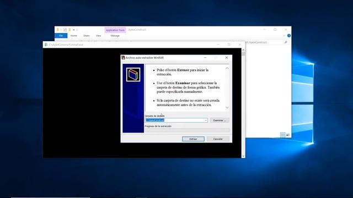This screenshot has width=353, height=198.
Task: Click the magnifier search icon in Explorer
Action: pos(286,42)
